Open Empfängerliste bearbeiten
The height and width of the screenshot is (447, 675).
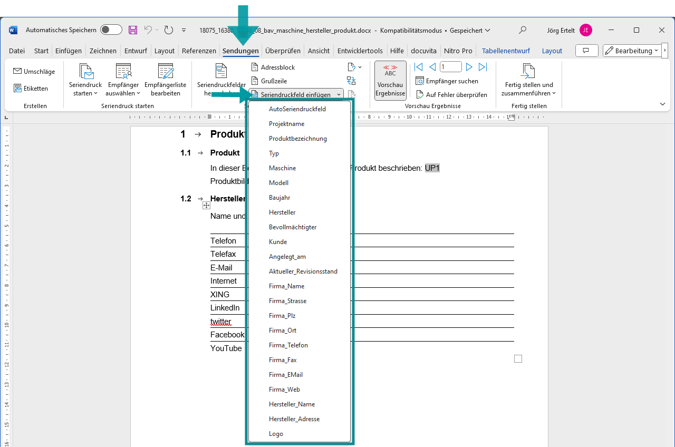[166, 79]
